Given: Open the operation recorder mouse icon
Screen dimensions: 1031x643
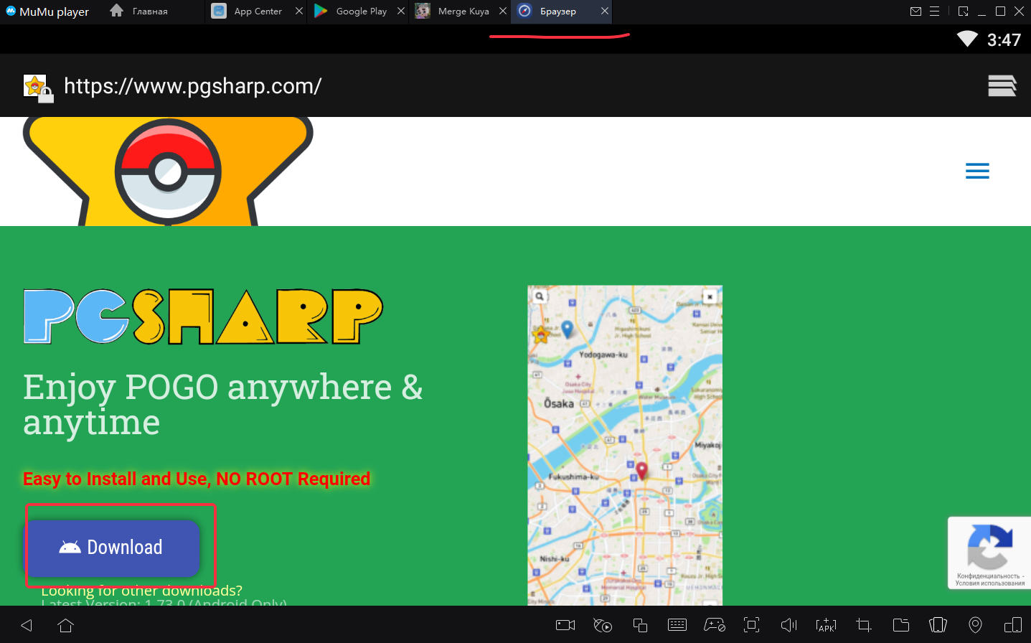Looking at the screenshot, I should click(x=603, y=625).
